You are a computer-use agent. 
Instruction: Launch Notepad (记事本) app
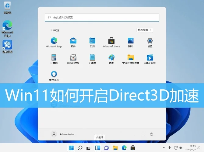[x=92, y=58]
